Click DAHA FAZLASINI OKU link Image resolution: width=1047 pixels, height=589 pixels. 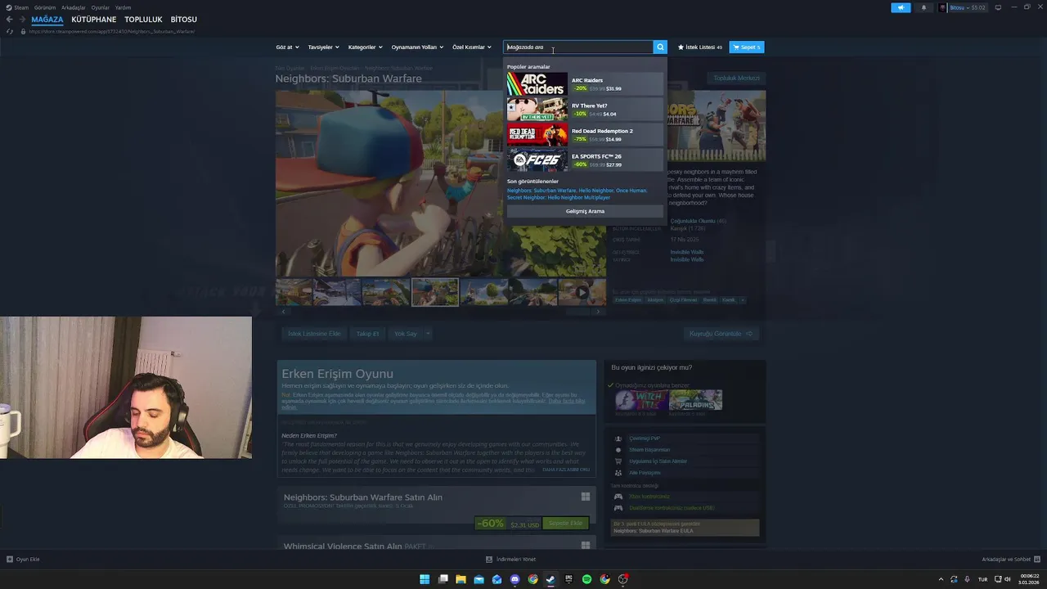pyautogui.click(x=566, y=470)
